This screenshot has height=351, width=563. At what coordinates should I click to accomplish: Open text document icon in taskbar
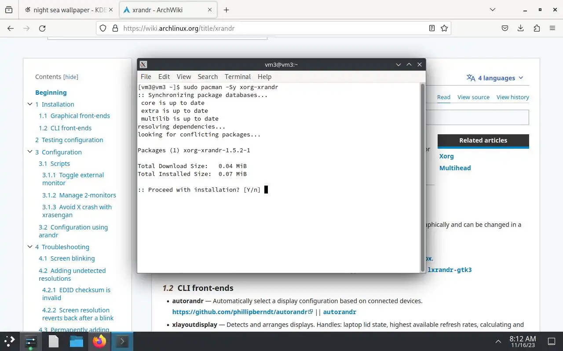[54, 341]
